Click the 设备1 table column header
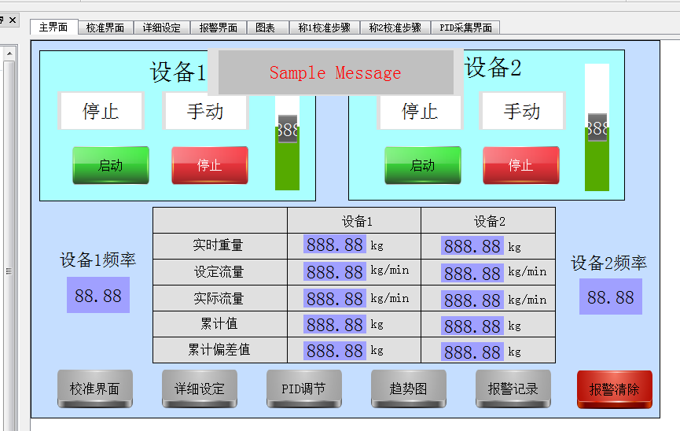This screenshot has height=431, width=680. (x=357, y=221)
